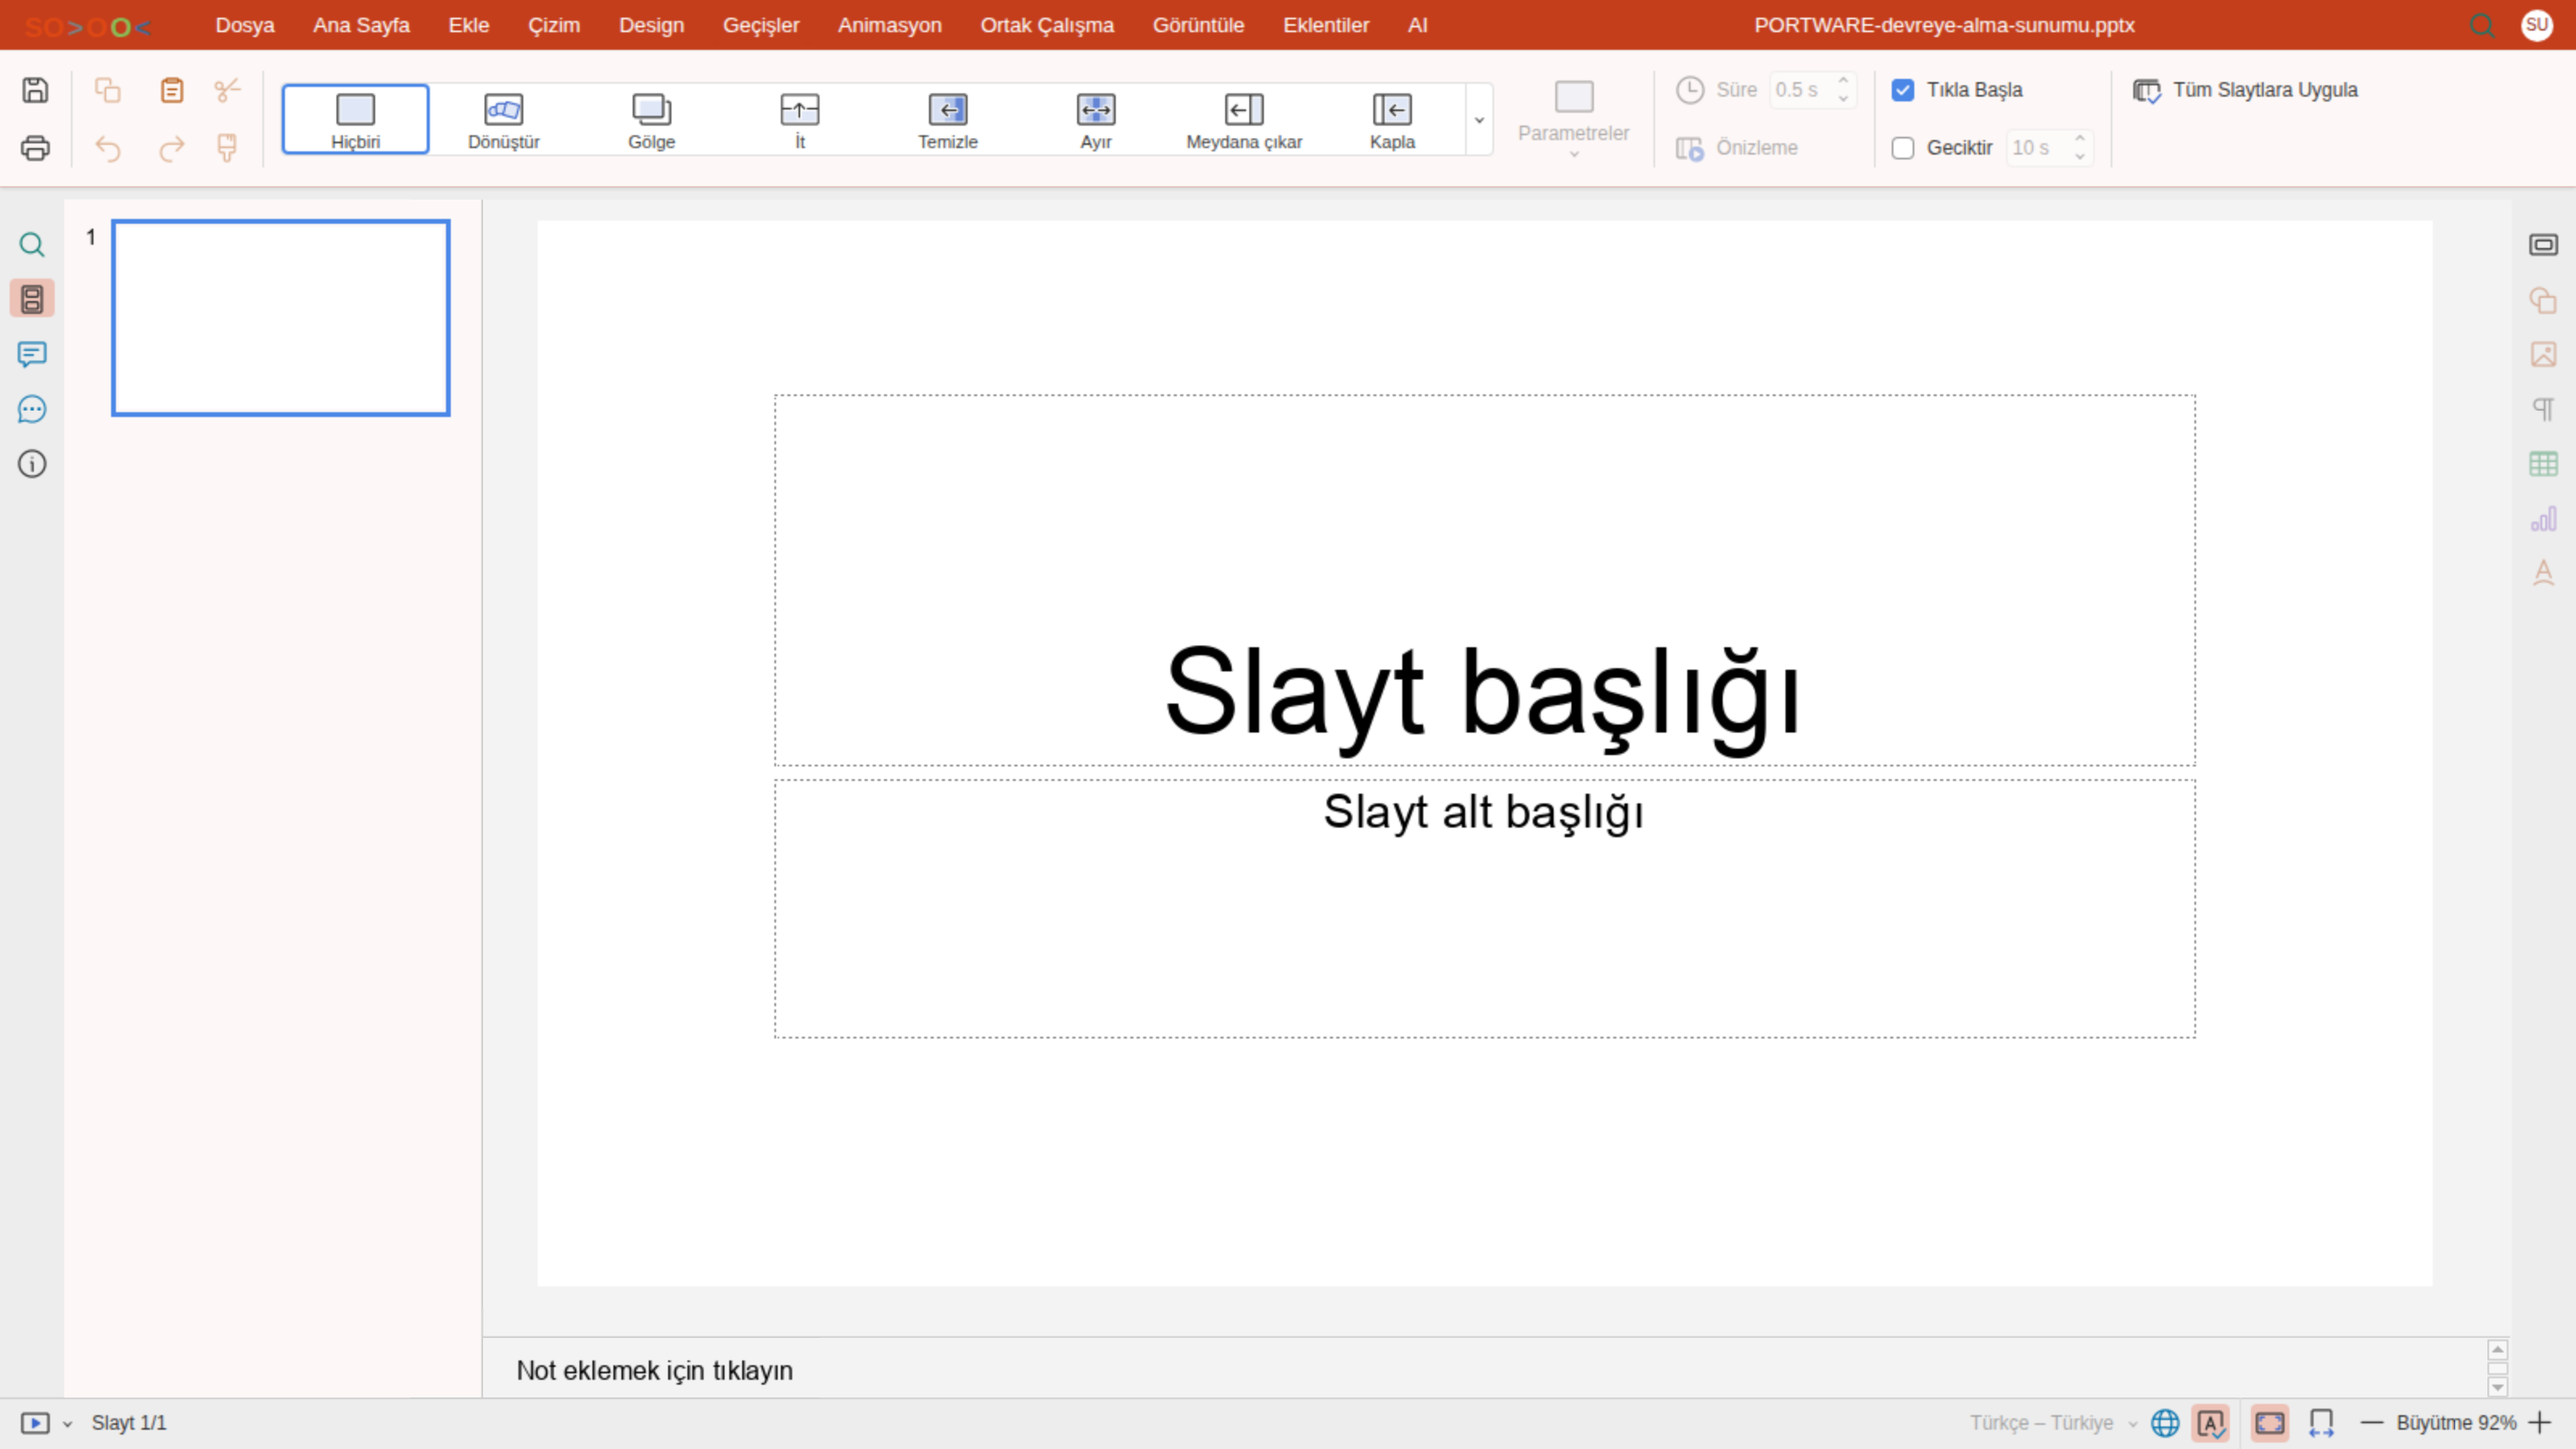The height and width of the screenshot is (1449, 2576).
Task: Click the Copy icon
Action: click(x=107, y=90)
